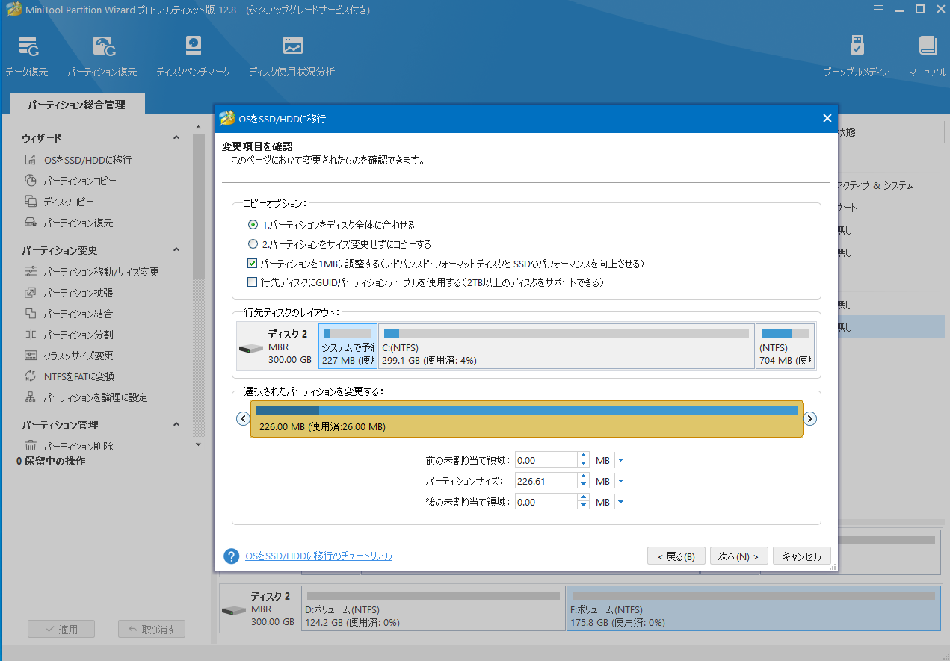
Task: Collapse the パーティション管理 section
Action: tap(176, 424)
